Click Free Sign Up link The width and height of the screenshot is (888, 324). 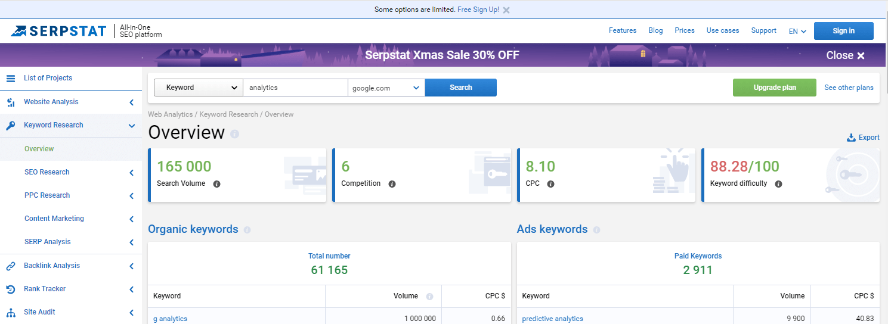[x=478, y=10]
